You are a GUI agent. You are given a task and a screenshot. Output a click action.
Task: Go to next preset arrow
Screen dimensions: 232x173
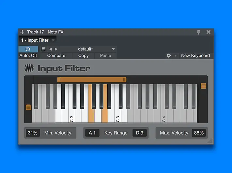(56, 49)
